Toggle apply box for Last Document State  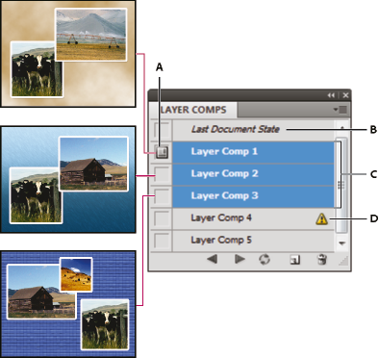coord(162,130)
